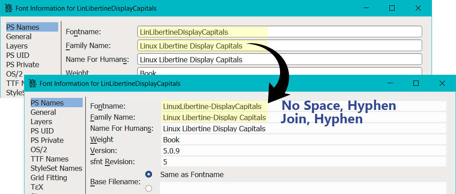Screen dimensions: 456x194
Task: Open Grid Fitting section in front window
Action: 48,178
